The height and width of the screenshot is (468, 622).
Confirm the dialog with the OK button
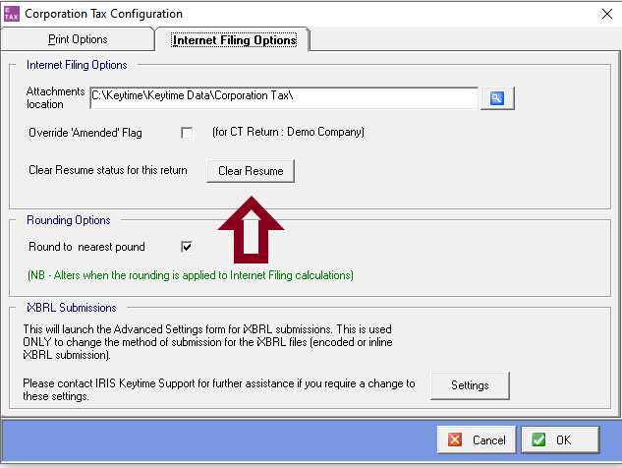point(560,439)
